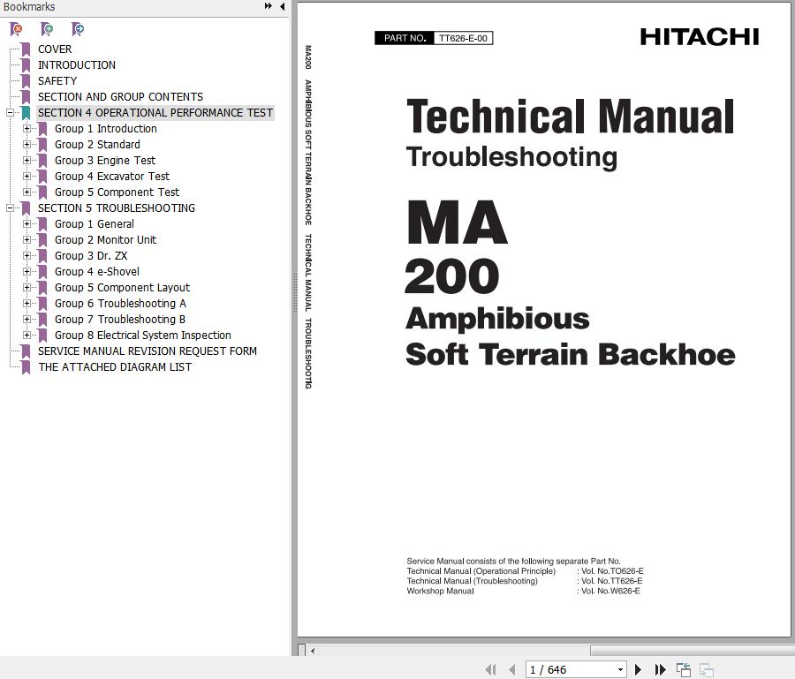Click the greyed second view icon
The image size is (795, 679).
point(707,670)
